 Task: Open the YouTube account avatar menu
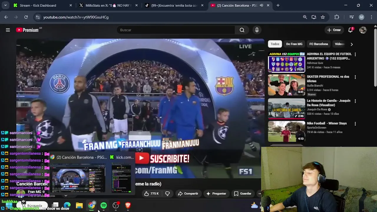[x=363, y=30]
